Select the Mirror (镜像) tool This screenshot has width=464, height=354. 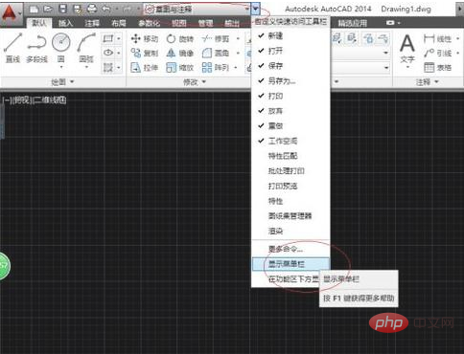point(179,53)
